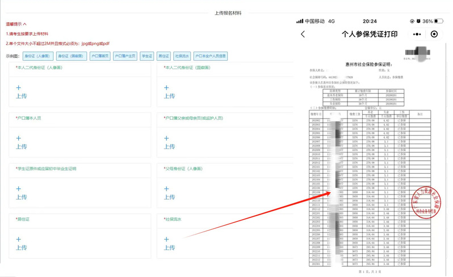453x277 pixels.
Task: Tap the back arrow in 个人参保凭证打印
Action: tap(303, 35)
